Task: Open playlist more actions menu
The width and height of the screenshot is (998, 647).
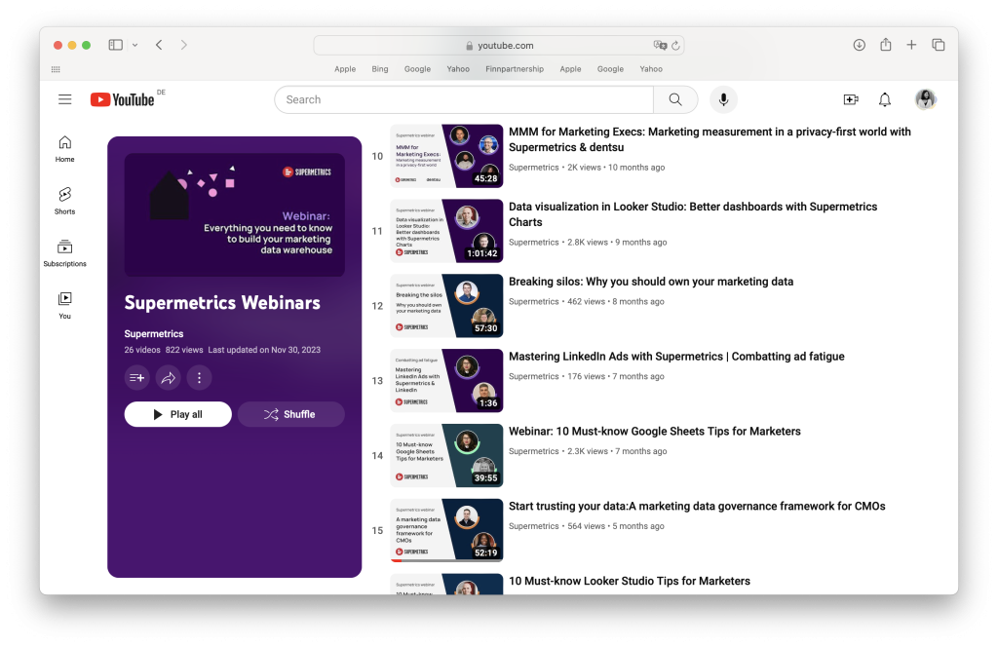Action: click(x=199, y=378)
